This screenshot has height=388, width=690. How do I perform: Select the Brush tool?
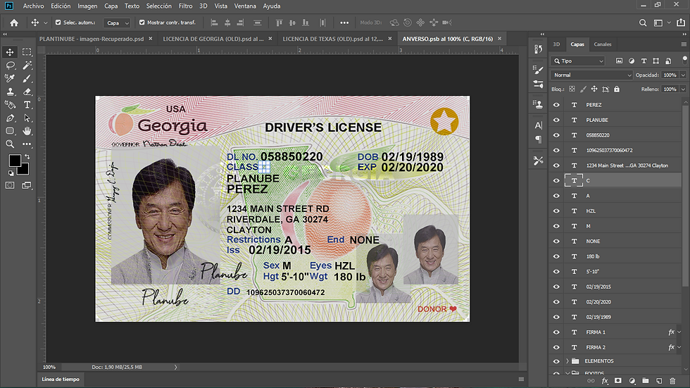[27, 79]
